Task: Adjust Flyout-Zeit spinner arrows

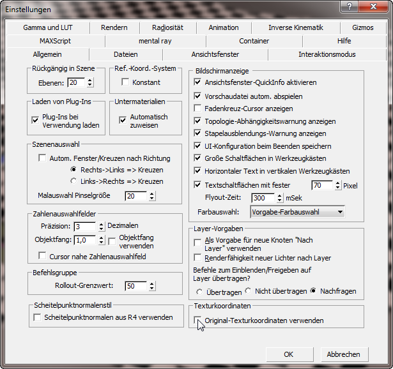Action: point(280,198)
